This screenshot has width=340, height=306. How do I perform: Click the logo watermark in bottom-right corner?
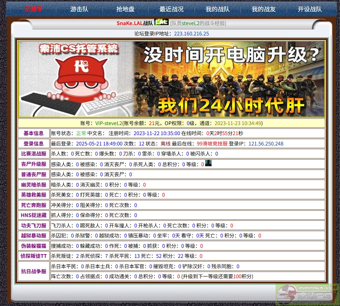click(x=307, y=294)
